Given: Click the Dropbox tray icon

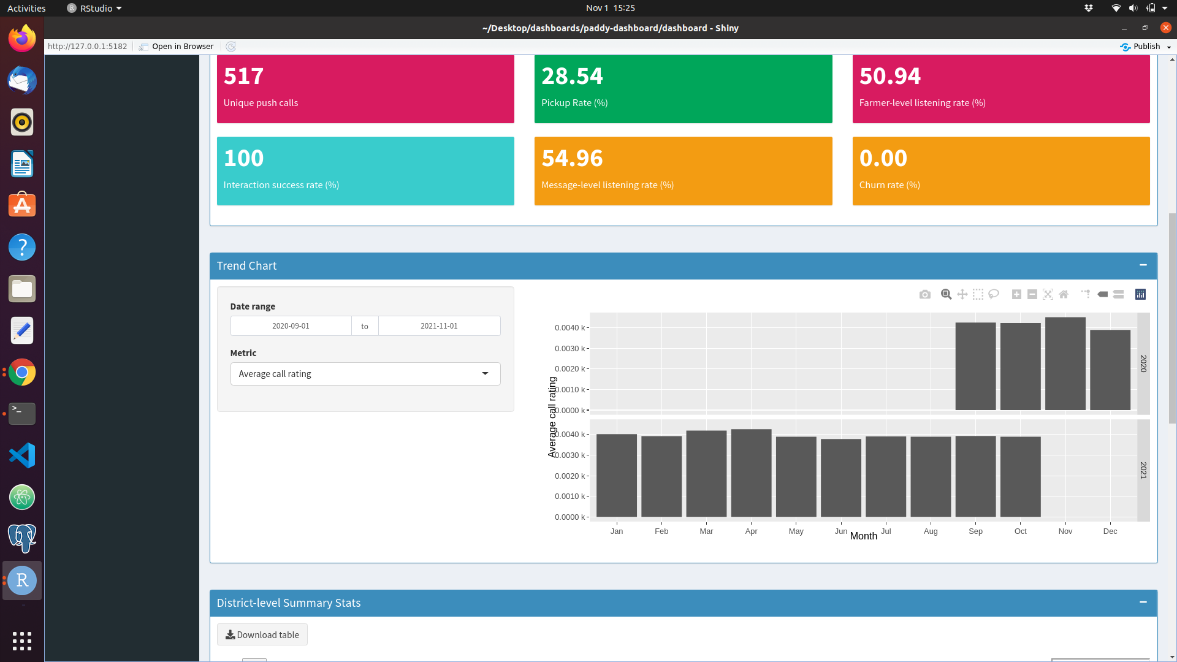Looking at the screenshot, I should pyautogui.click(x=1089, y=8).
